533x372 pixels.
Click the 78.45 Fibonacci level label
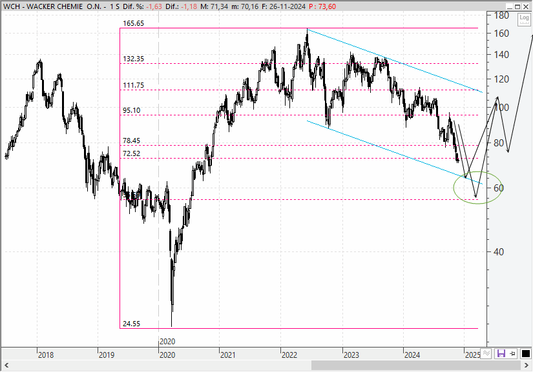tap(131, 141)
